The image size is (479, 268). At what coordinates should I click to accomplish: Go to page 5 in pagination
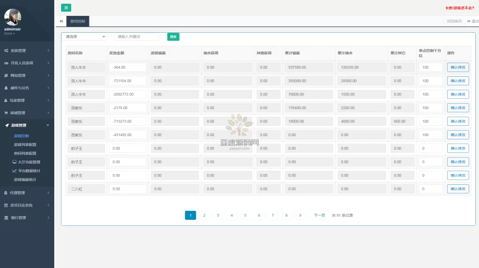[x=245, y=215]
